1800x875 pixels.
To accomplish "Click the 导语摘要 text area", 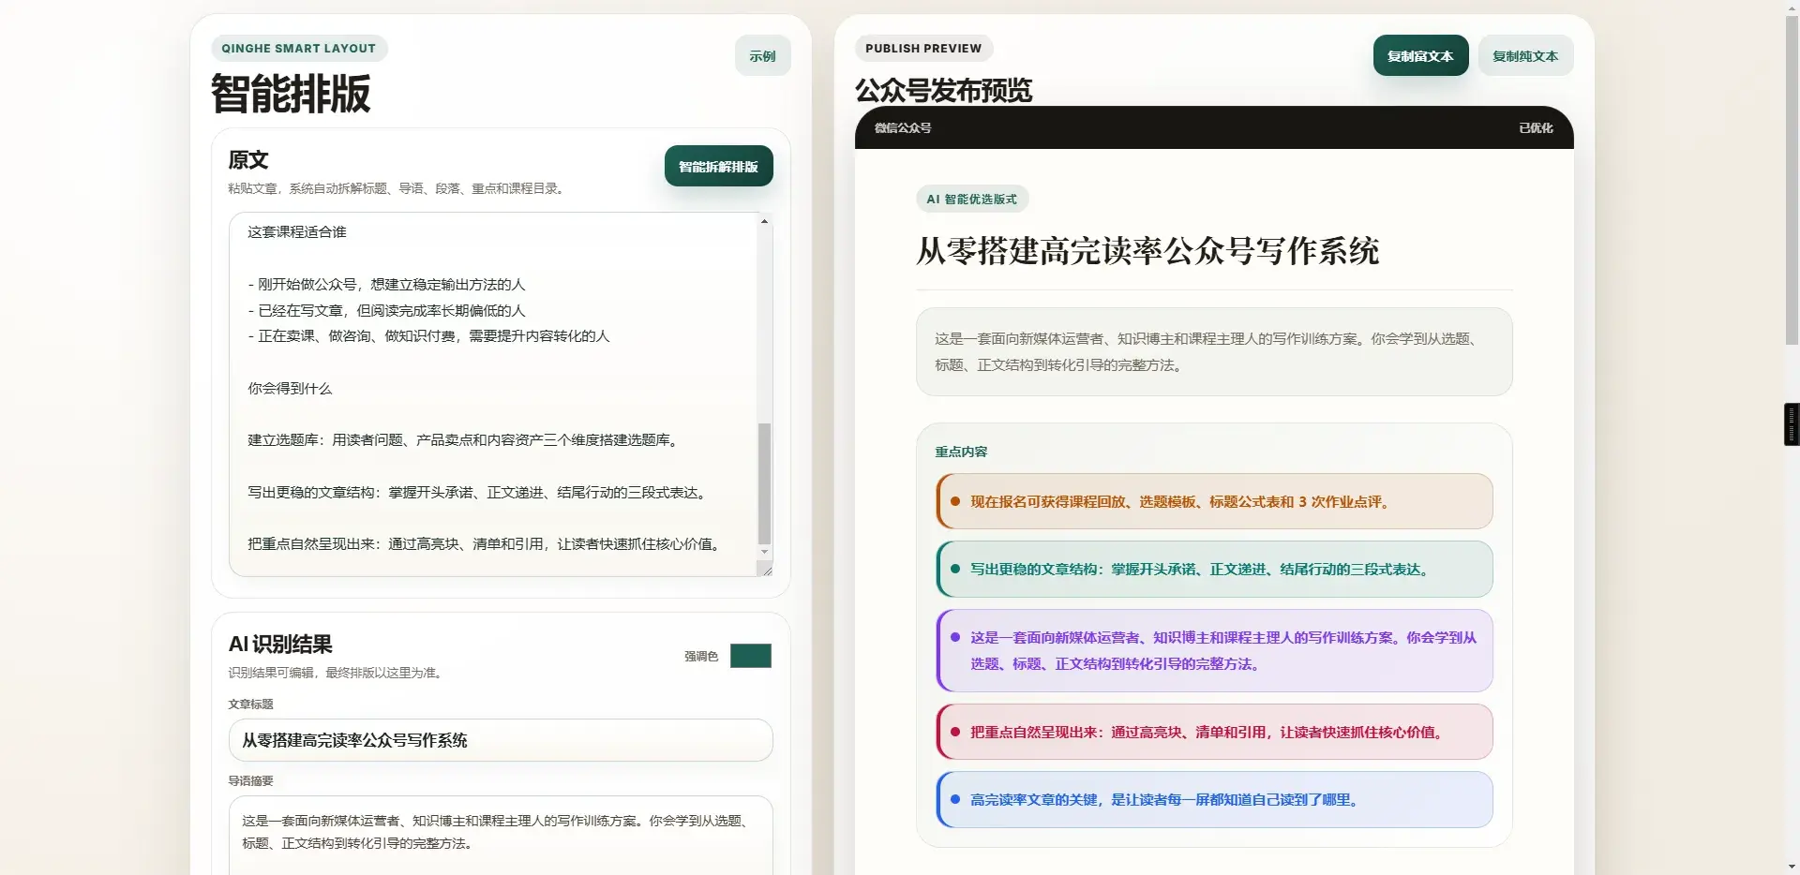I will [501, 836].
